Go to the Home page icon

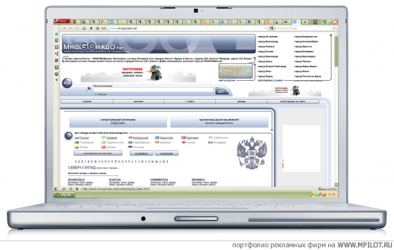coord(91,29)
